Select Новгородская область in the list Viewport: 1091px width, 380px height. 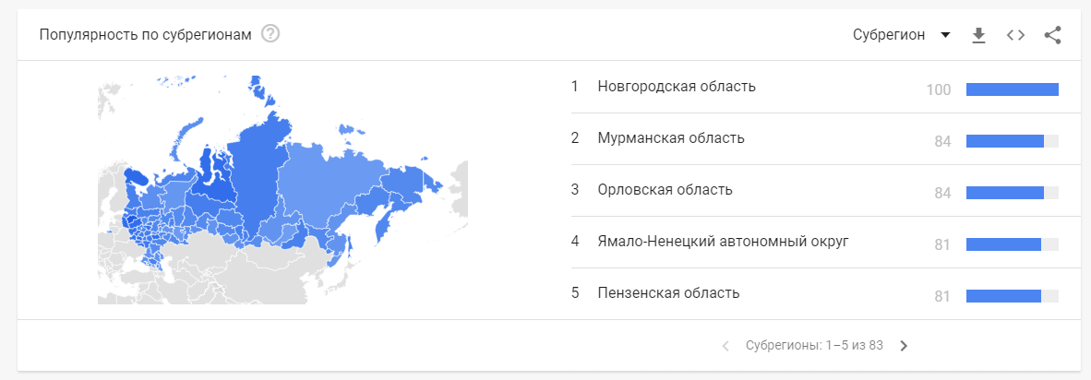(815, 88)
